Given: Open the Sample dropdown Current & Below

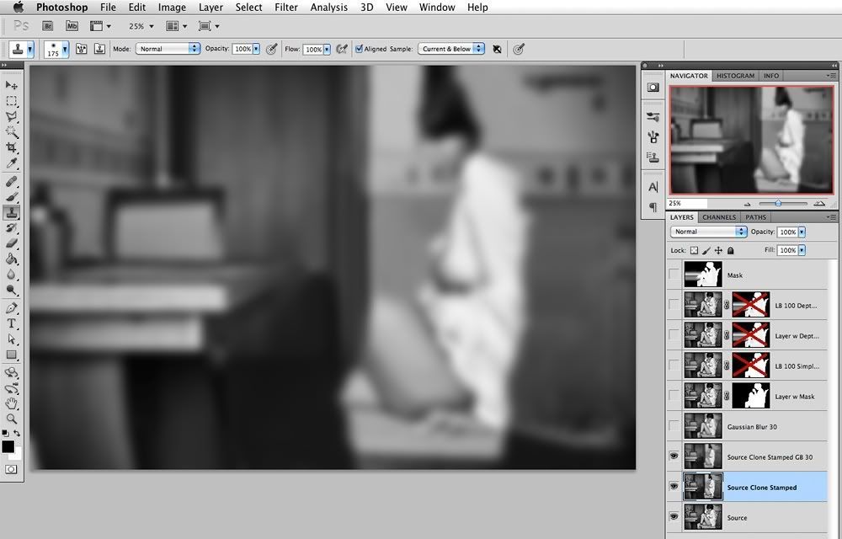Looking at the screenshot, I should 452,49.
